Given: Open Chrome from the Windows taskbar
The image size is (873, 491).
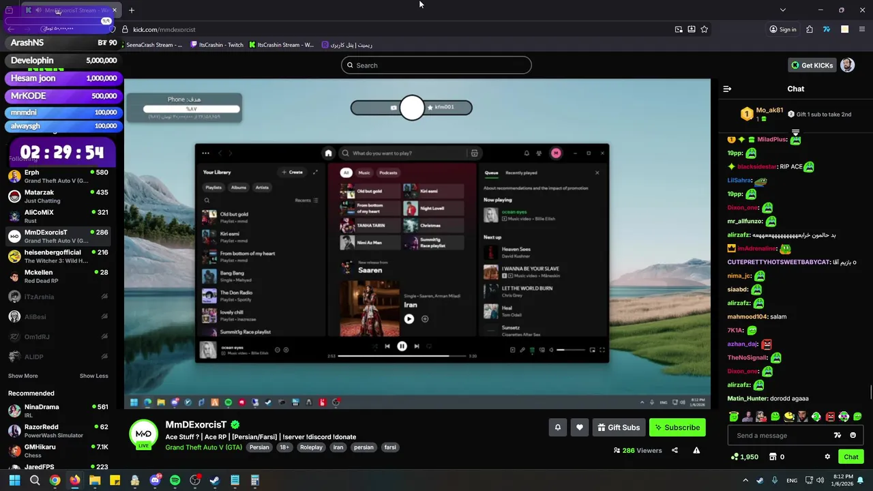Looking at the screenshot, I should (x=55, y=480).
